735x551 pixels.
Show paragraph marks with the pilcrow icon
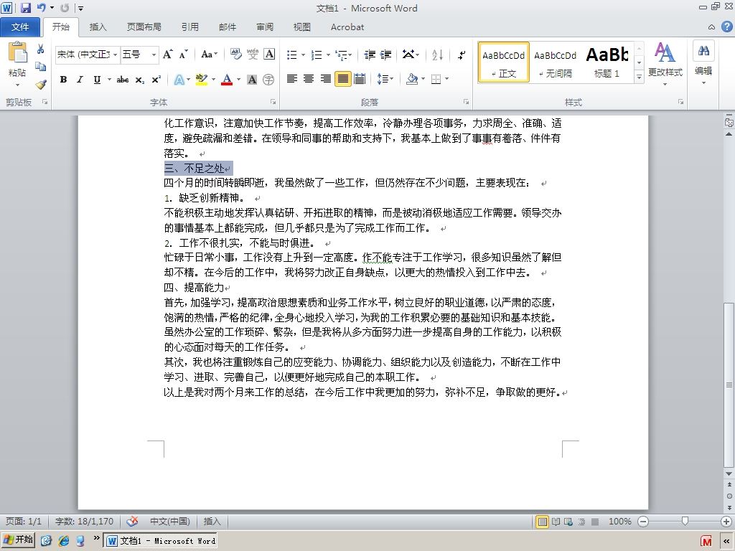click(x=462, y=55)
